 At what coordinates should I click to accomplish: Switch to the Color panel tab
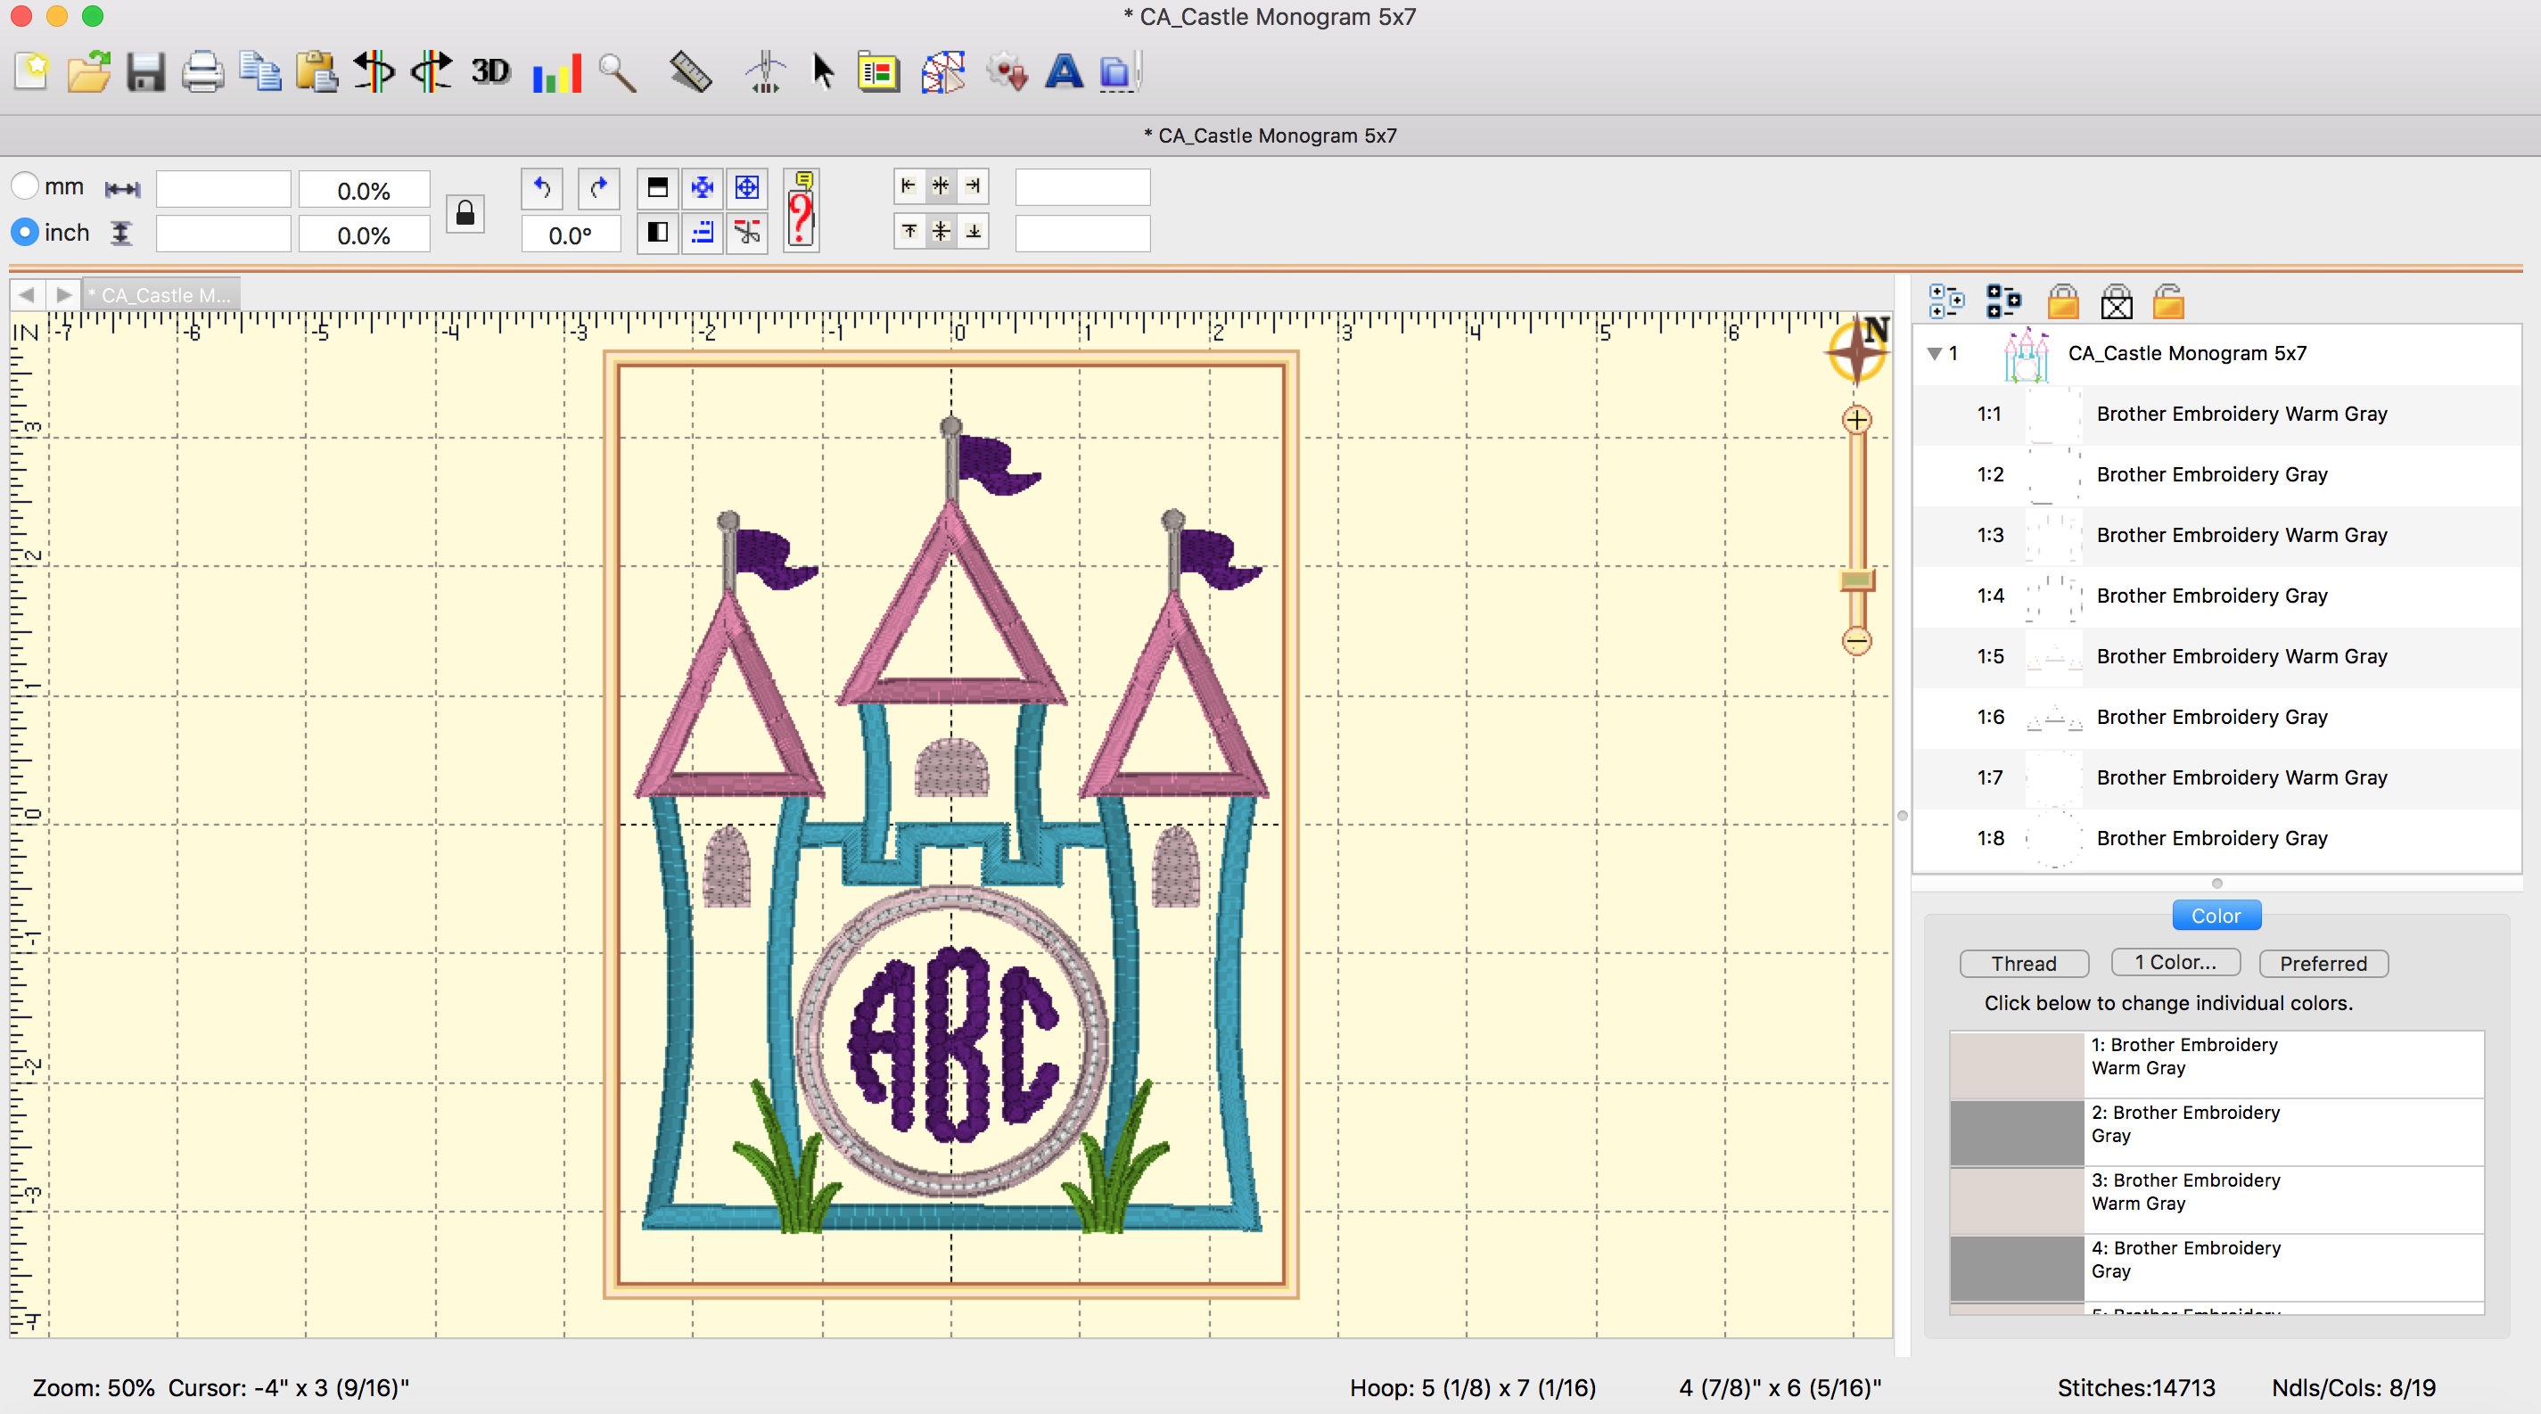(x=2216, y=914)
